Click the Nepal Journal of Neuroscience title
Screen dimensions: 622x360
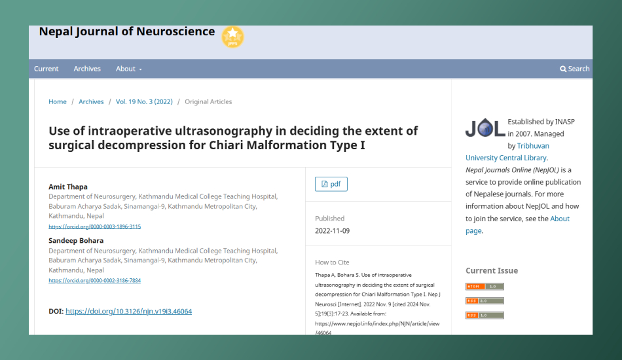coord(127,31)
